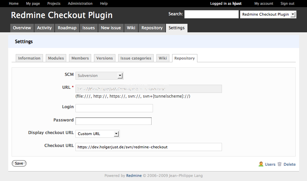
Task: Switch to the Overview project tab
Action: coord(22,28)
